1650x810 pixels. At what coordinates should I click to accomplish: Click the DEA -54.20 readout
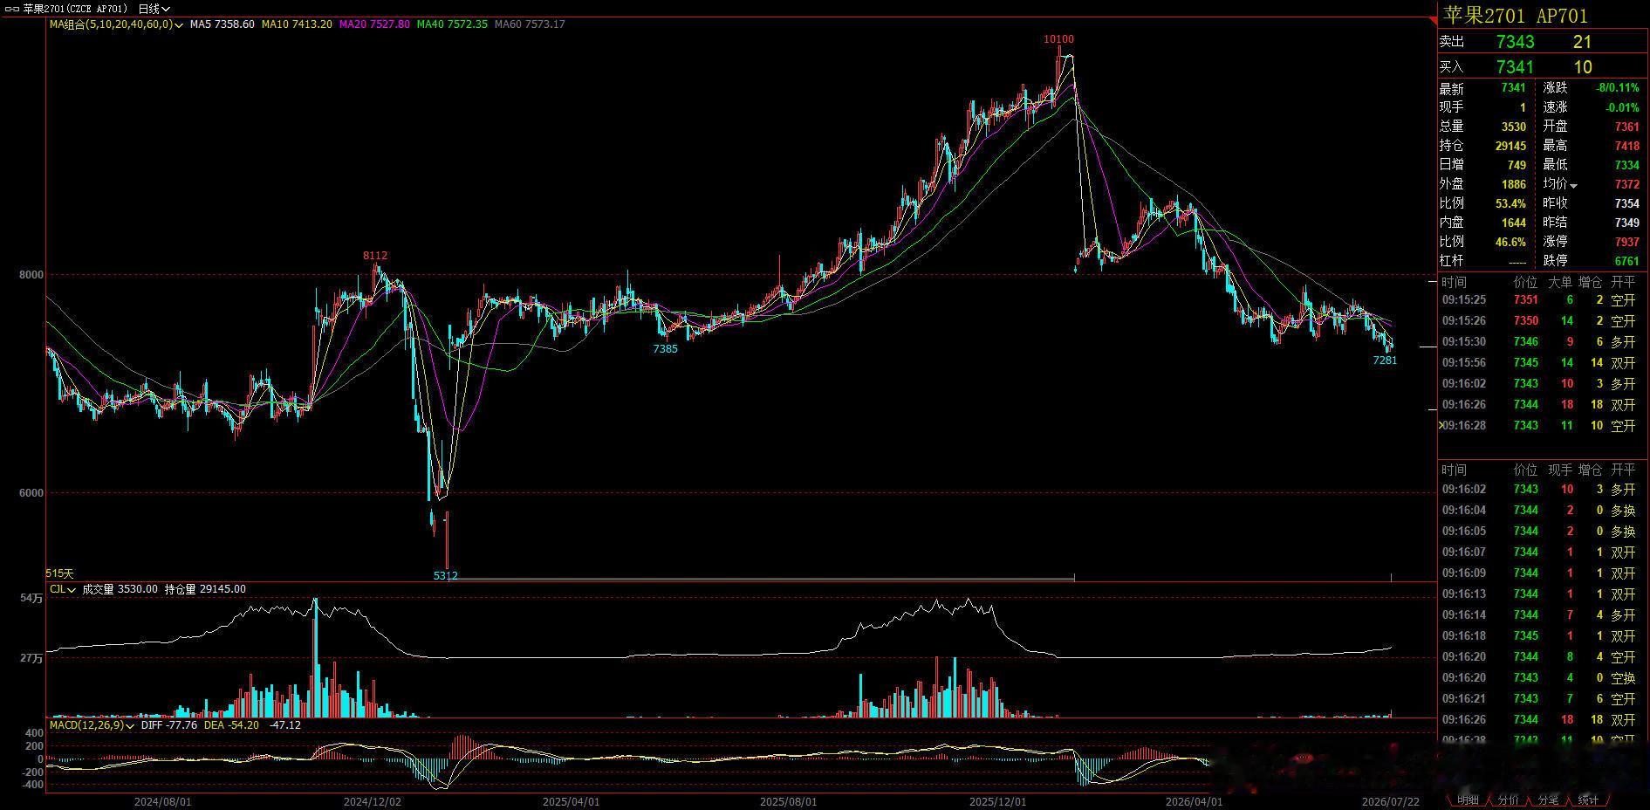(x=231, y=725)
